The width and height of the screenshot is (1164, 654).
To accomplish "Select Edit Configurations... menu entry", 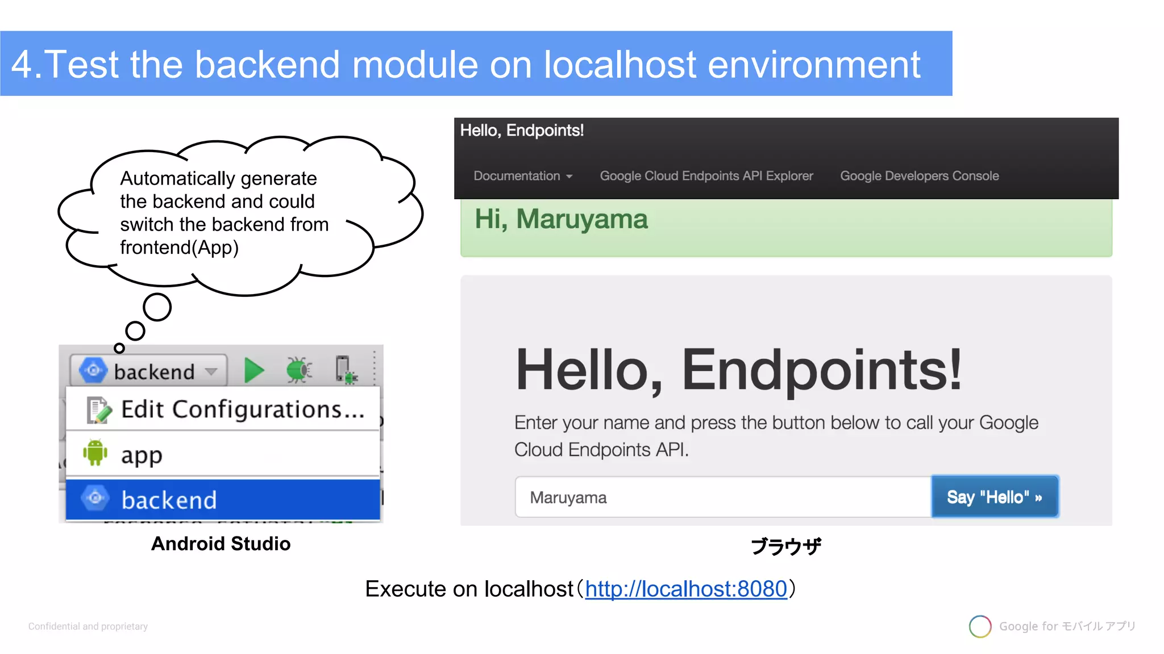I will 223,409.
